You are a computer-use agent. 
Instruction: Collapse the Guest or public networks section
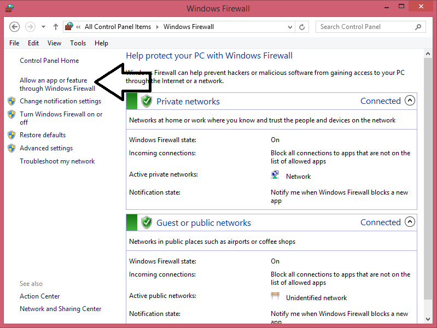point(410,222)
